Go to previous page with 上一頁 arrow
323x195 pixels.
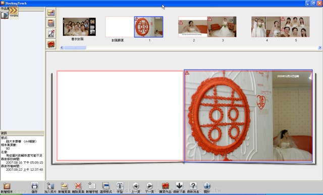coord(136,186)
